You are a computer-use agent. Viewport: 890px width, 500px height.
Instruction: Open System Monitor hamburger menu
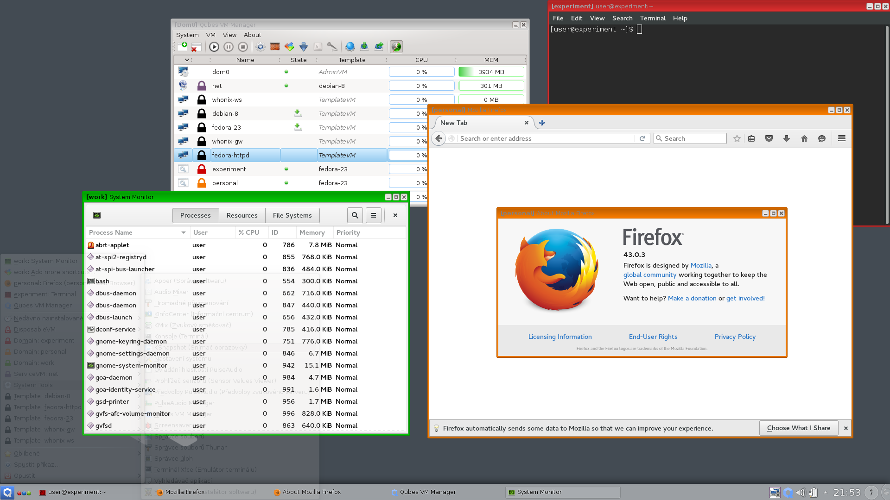pyautogui.click(x=374, y=215)
